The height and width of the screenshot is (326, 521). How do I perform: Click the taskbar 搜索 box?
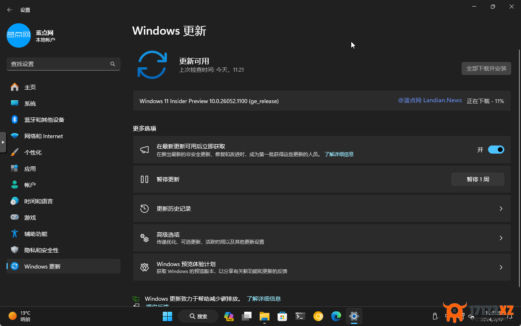198,316
